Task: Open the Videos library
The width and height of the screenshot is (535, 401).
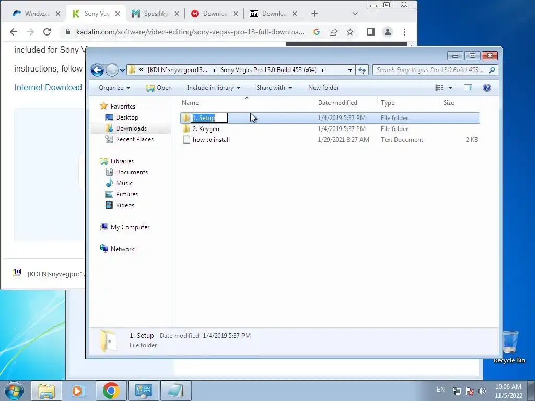Action: 125,205
